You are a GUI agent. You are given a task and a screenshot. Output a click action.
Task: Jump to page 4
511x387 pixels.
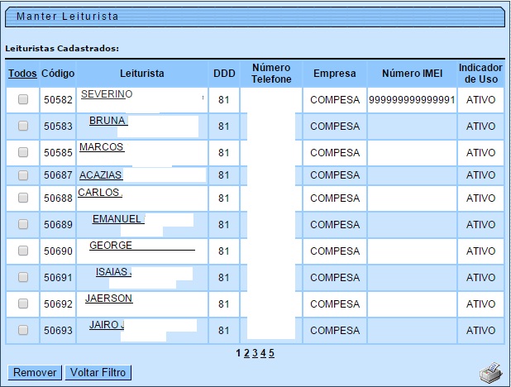(263, 353)
